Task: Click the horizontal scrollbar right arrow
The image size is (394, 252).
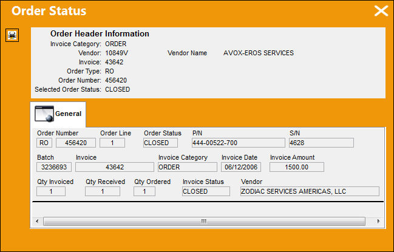Action: [x=378, y=222]
